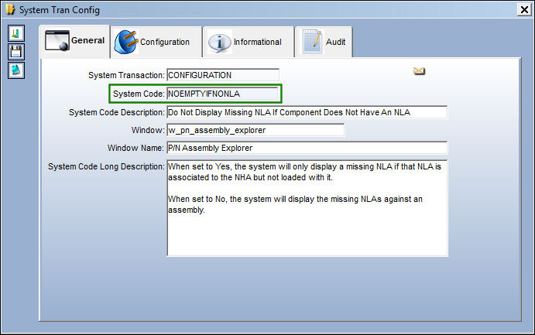The image size is (535, 335).
Task: Click the System Transaction label
Action: pos(126,75)
